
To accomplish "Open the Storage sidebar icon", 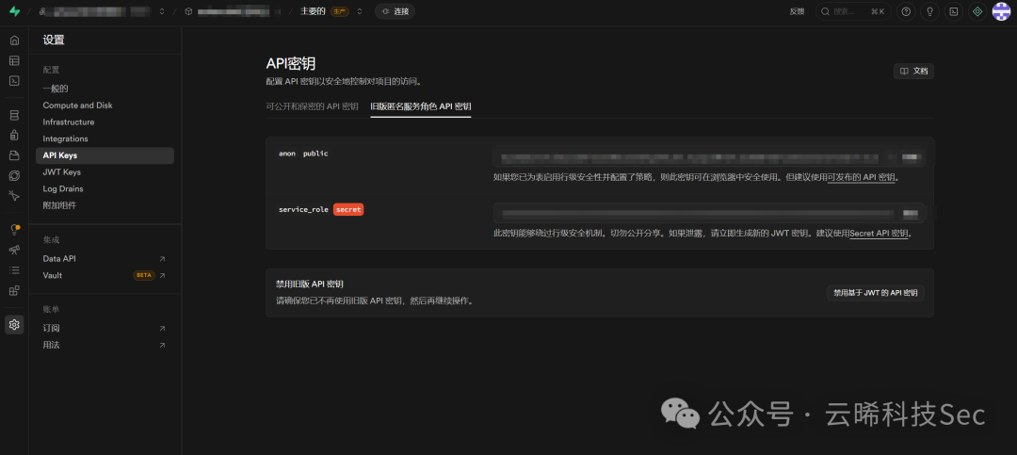I will coord(14,155).
